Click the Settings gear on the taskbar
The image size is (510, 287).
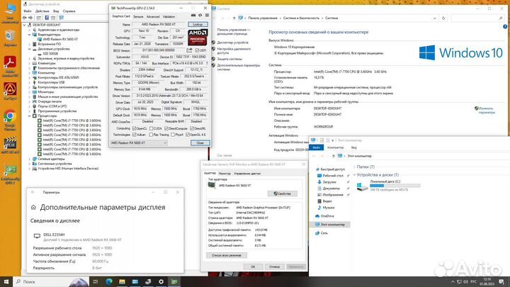(161, 281)
